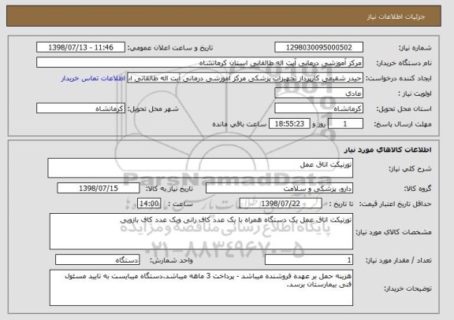Select the ساعت field showing 14:00
The height and width of the screenshot is (320, 454).
point(149,204)
